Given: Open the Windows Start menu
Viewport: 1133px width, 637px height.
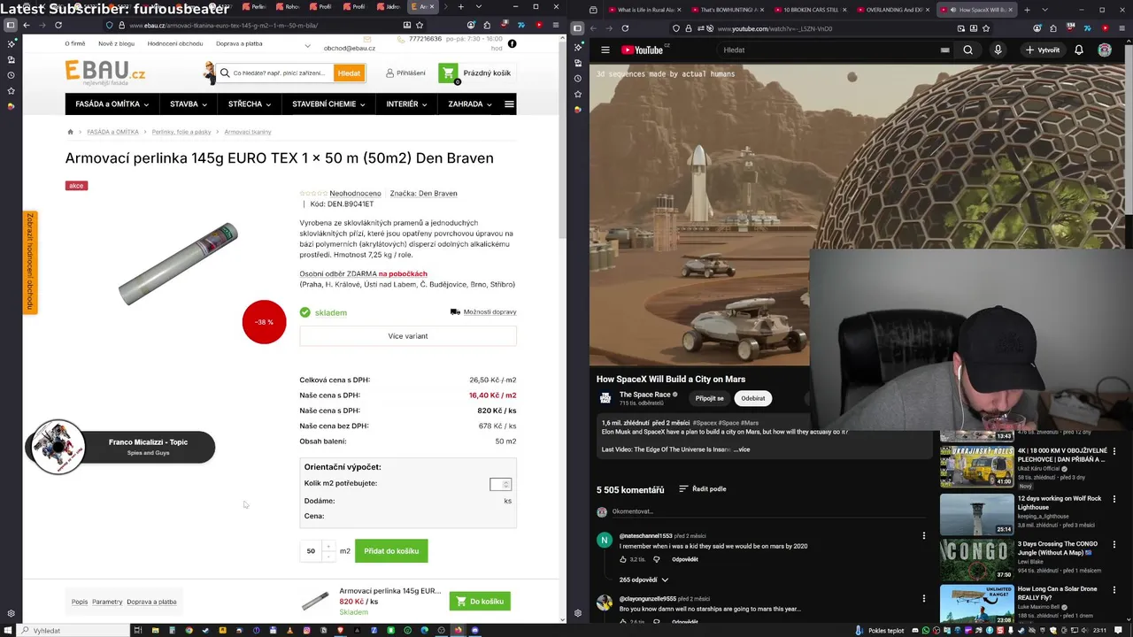Looking at the screenshot, I should pyautogui.click(x=10, y=630).
